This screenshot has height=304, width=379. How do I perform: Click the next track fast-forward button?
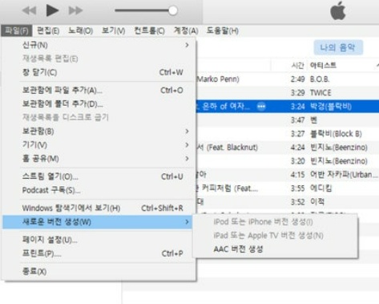click(x=75, y=10)
